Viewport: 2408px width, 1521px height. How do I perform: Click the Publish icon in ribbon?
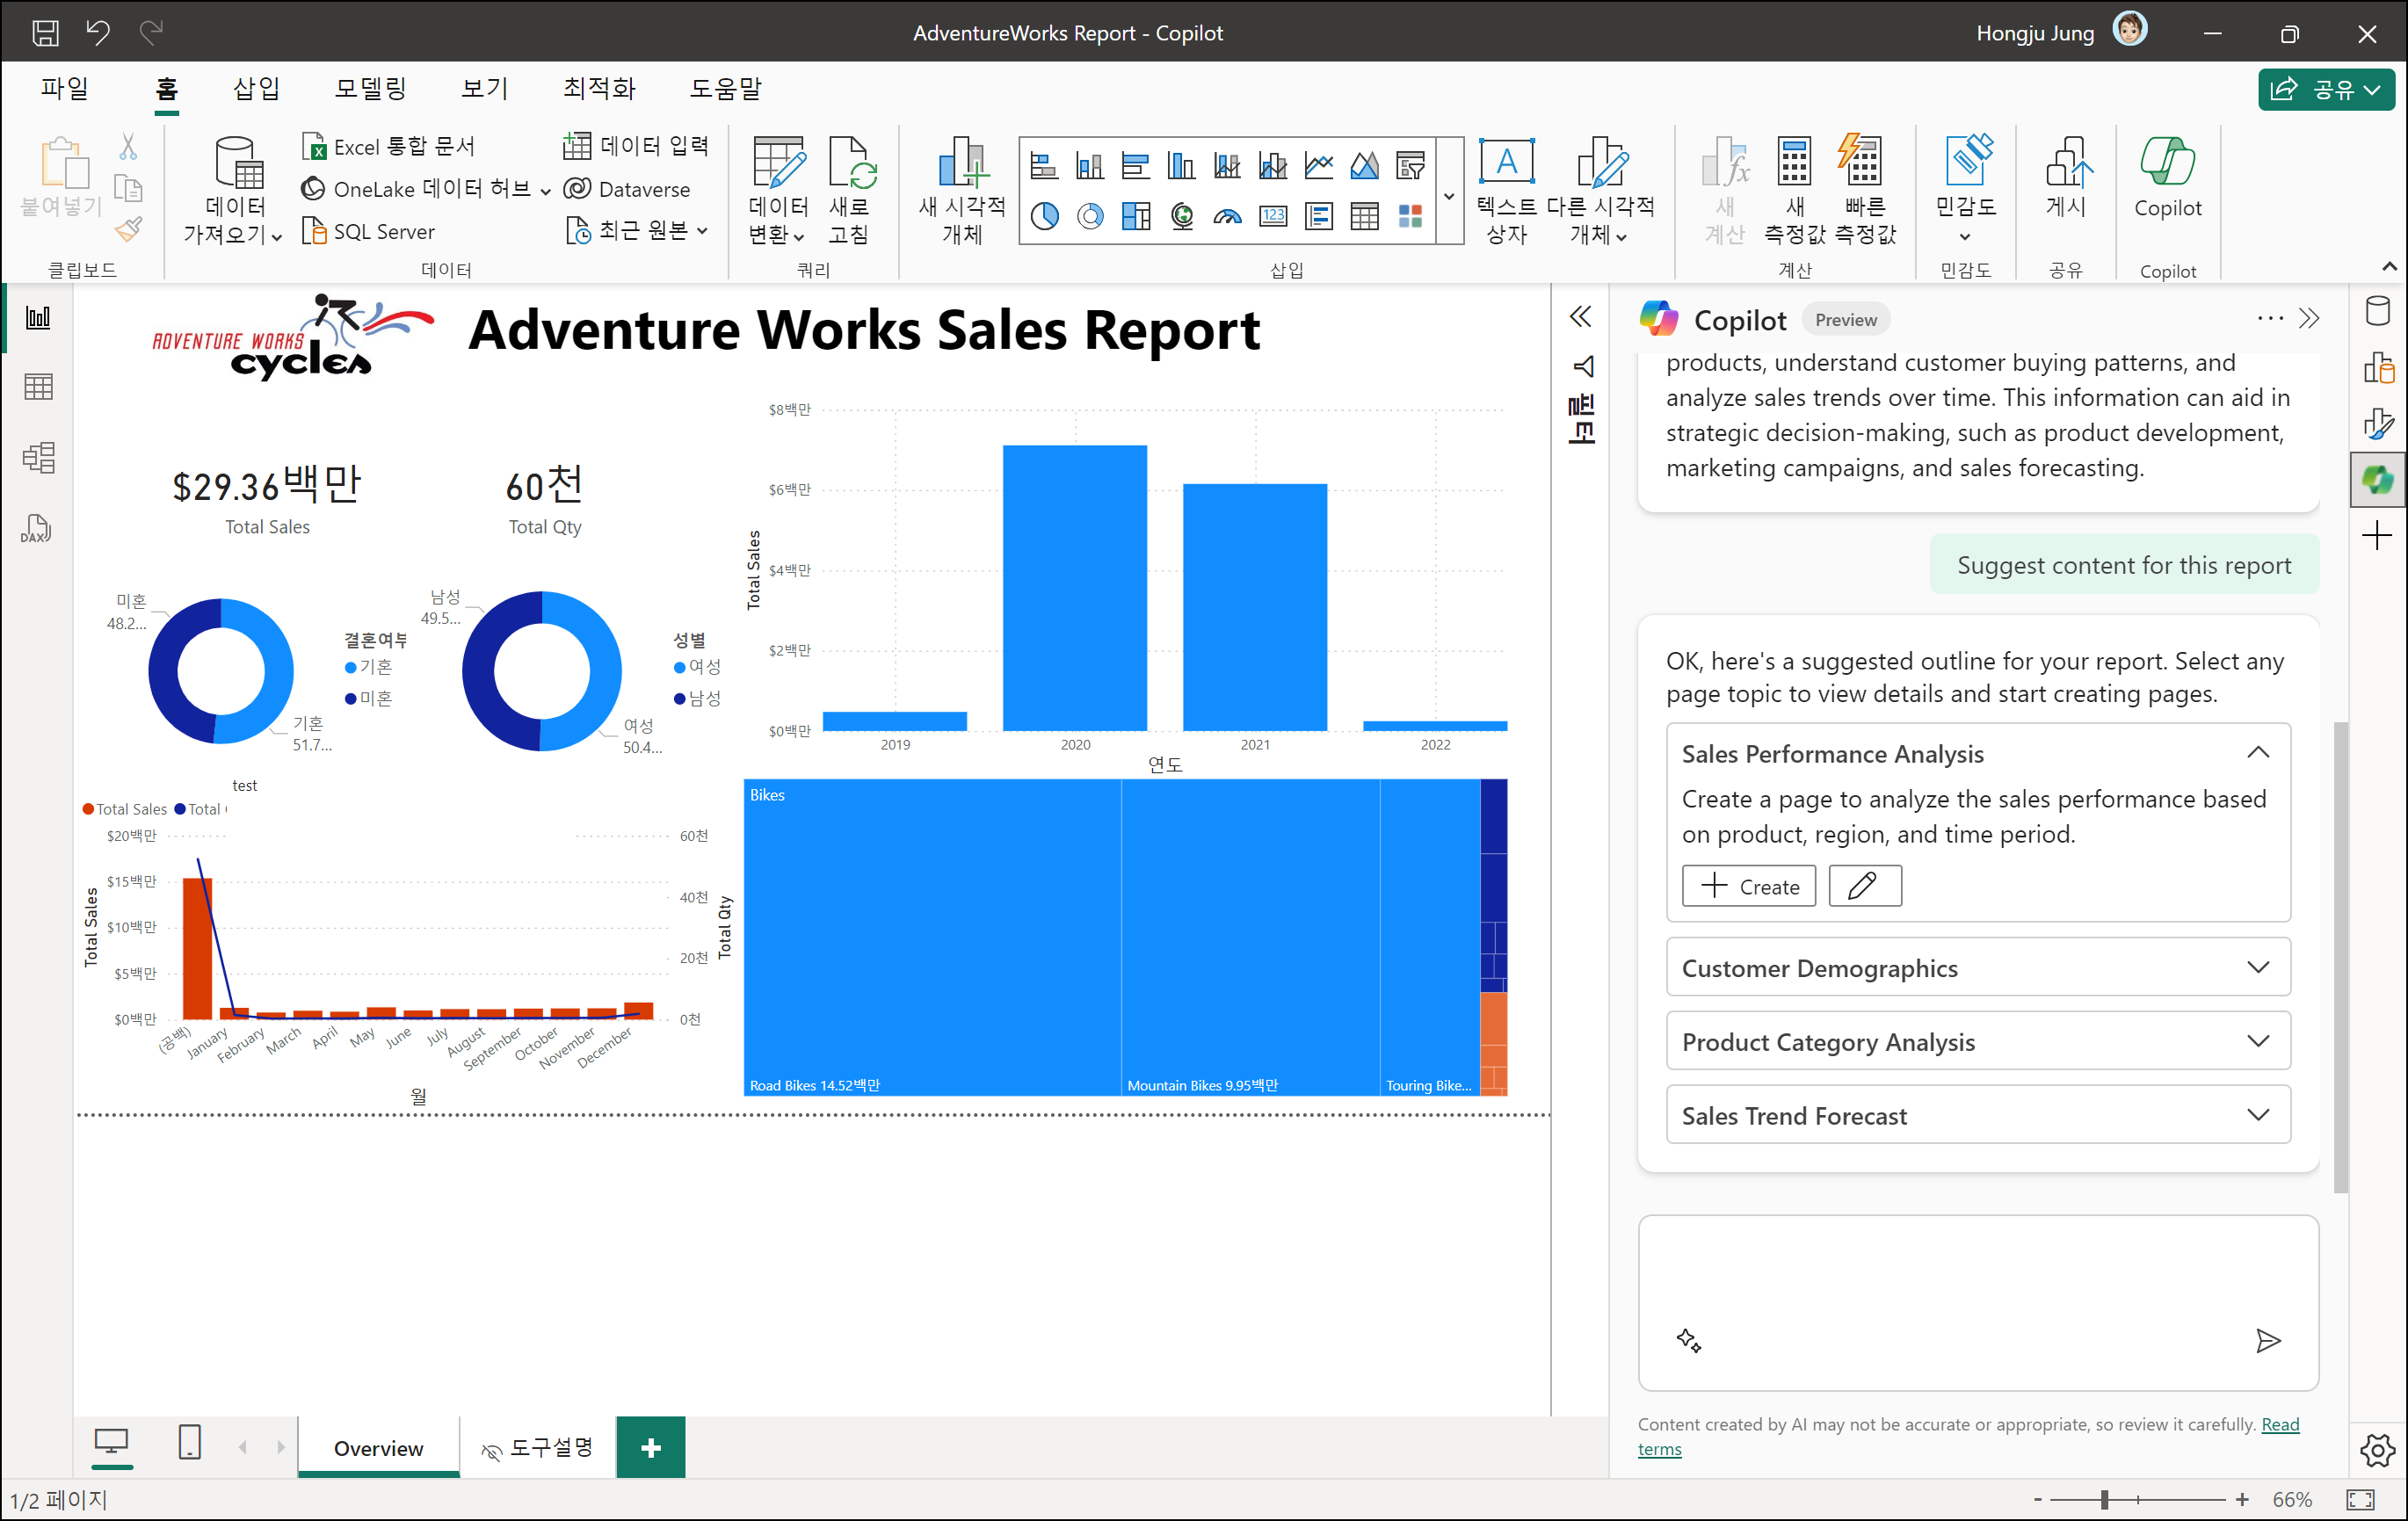[x=2065, y=178]
